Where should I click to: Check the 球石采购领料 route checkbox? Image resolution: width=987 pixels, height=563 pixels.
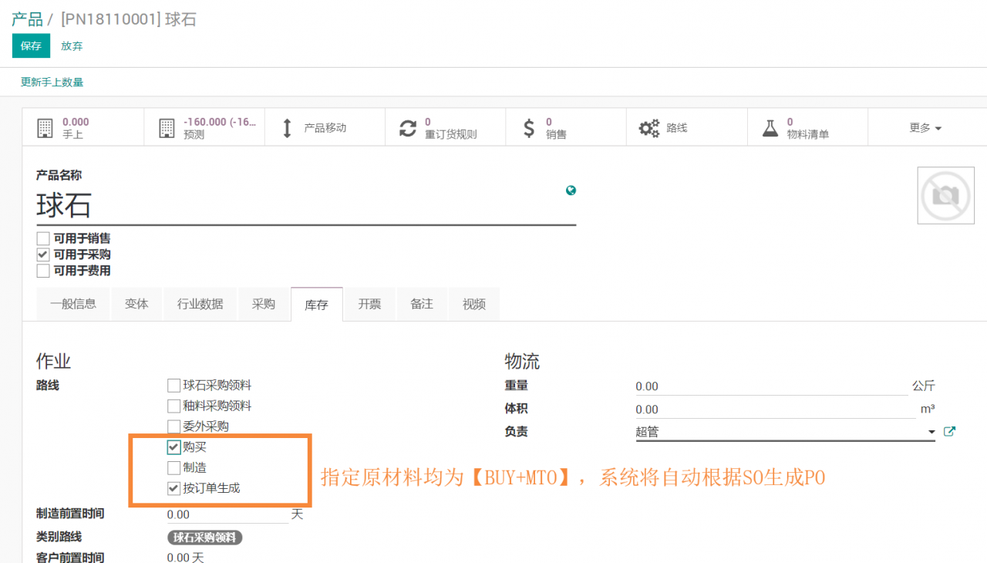[x=173, y=385]
